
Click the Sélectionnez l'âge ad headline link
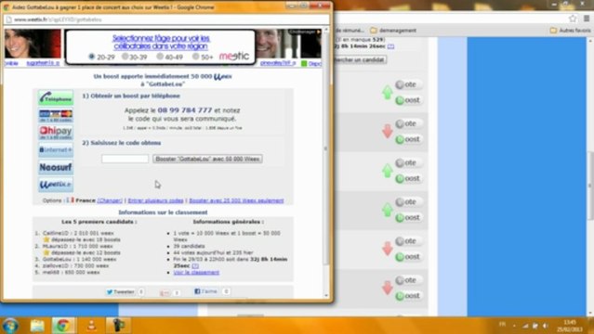pos(161,42)
